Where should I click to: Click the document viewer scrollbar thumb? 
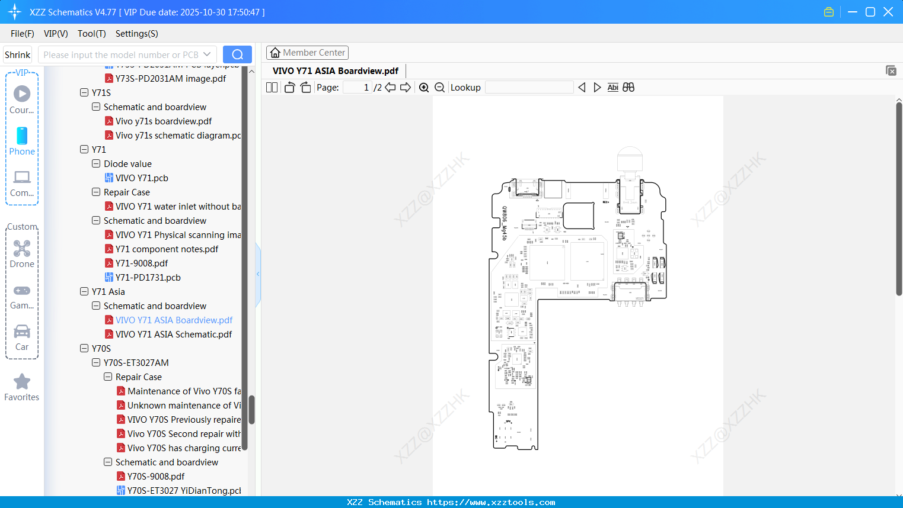pos(899,199)
